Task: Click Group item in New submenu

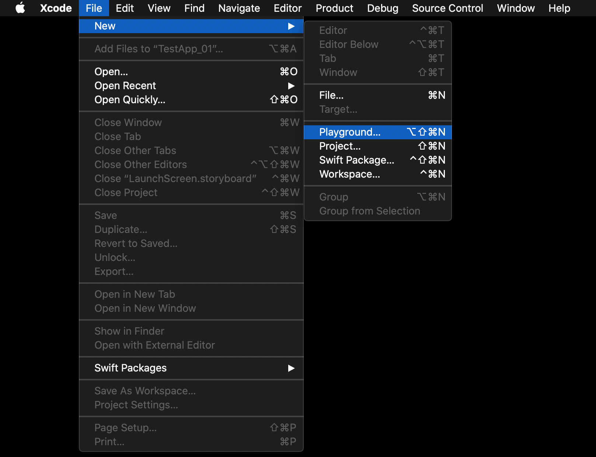Action: 378,197
